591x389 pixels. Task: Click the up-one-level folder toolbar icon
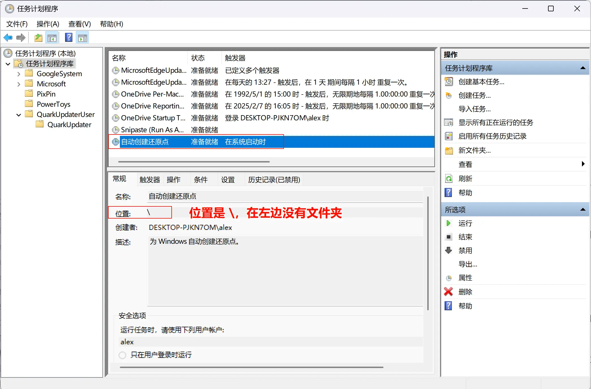pyautogui.click(x=38, y=38)
